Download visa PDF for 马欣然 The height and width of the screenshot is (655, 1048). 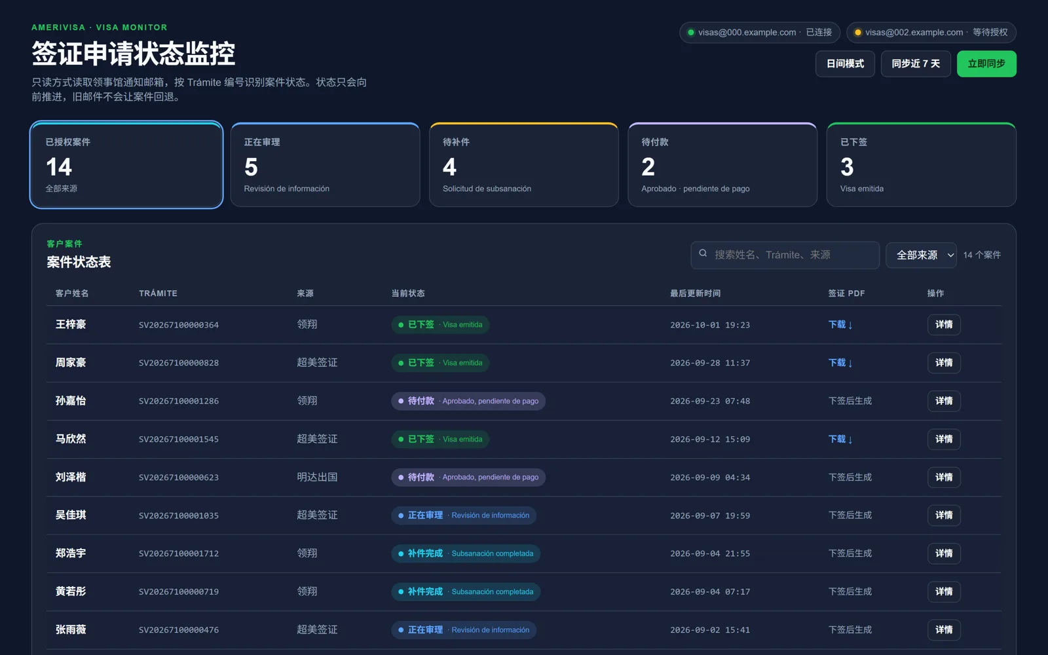pos(840,440)
